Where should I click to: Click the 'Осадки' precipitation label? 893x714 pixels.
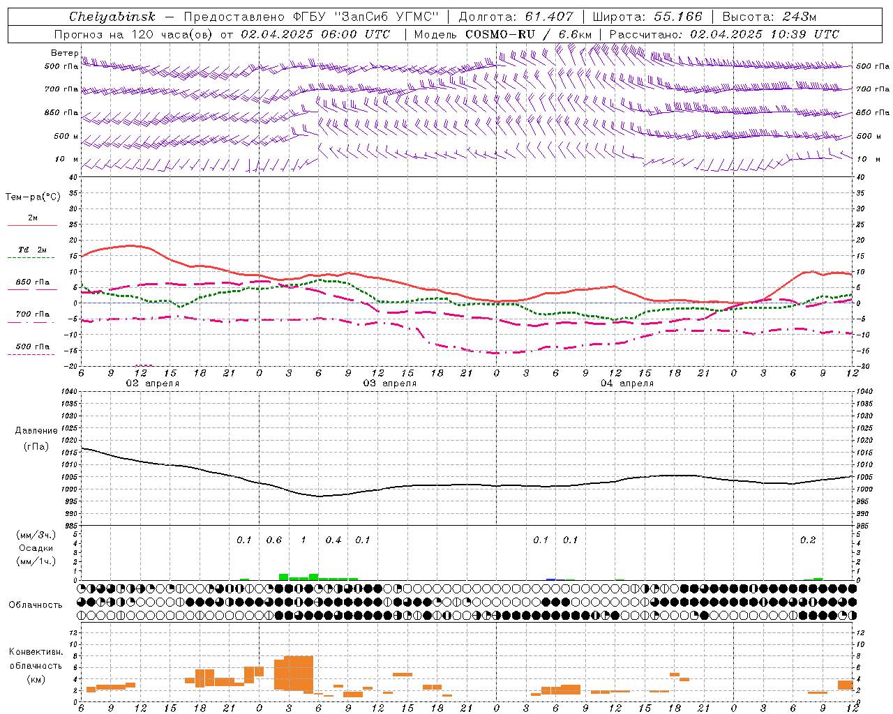click(36, 548)
